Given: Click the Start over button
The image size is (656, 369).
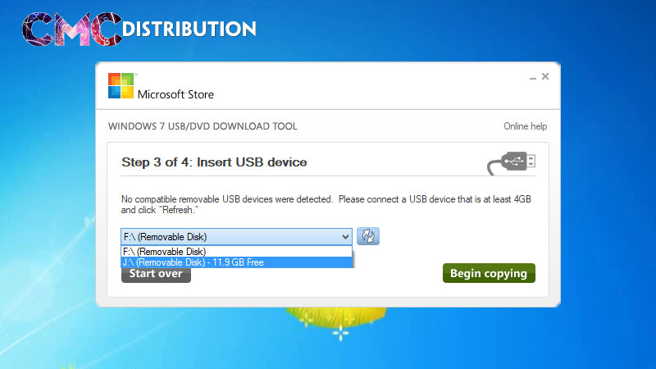Looking at the screenshot, I should [x=156, y=275].
